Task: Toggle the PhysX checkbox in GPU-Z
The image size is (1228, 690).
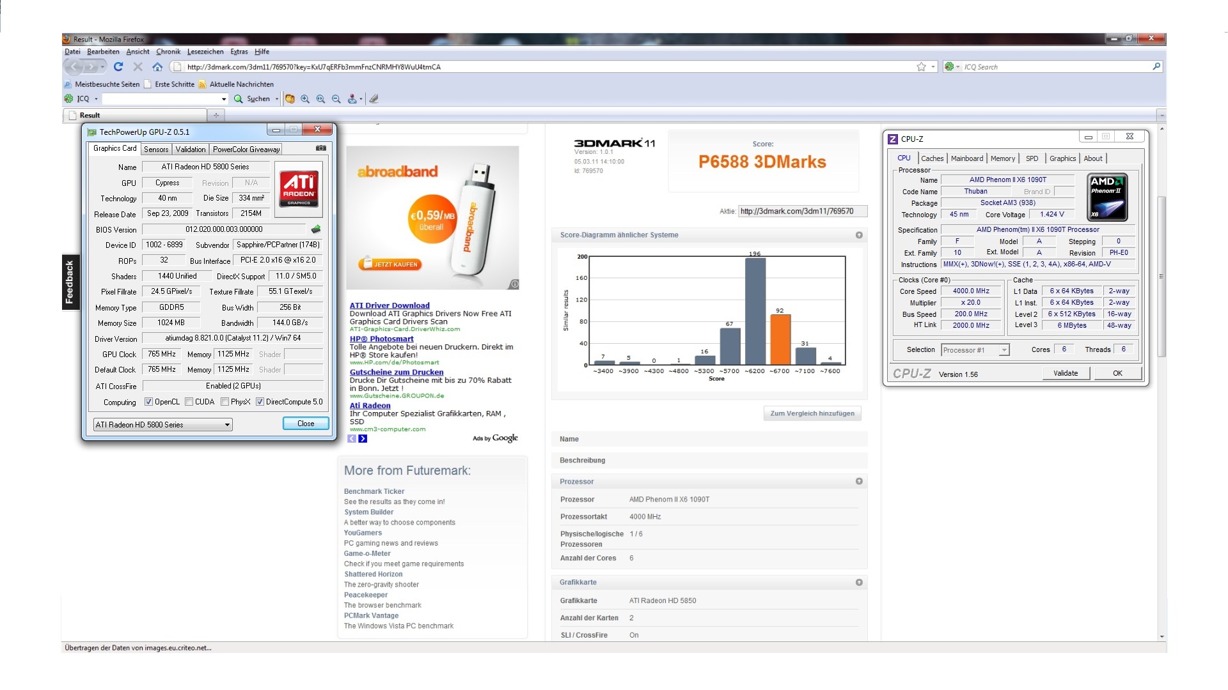Action: point(224,402)
